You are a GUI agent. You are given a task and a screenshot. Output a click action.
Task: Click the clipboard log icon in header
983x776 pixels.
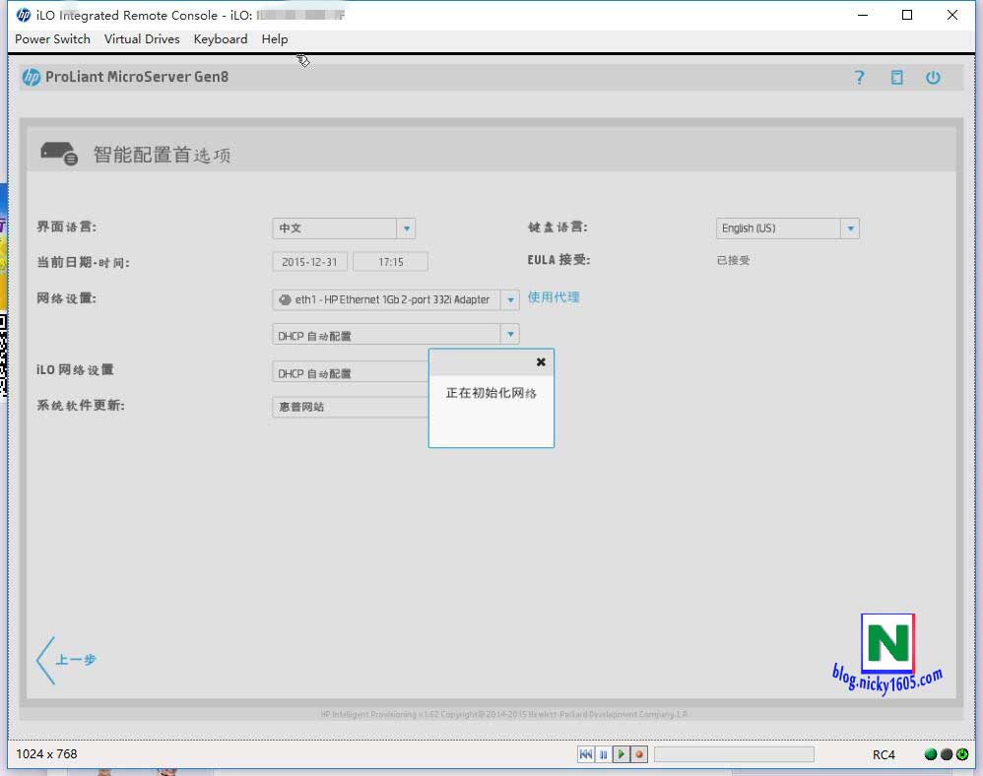pos(897,77)
